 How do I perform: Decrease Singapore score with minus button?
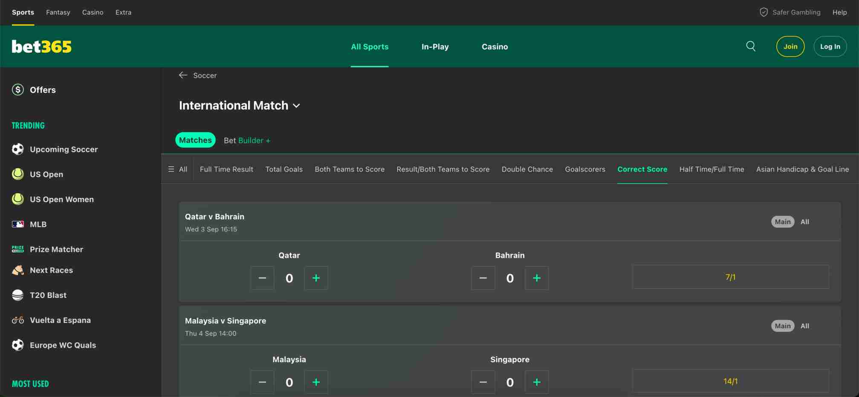483,382
